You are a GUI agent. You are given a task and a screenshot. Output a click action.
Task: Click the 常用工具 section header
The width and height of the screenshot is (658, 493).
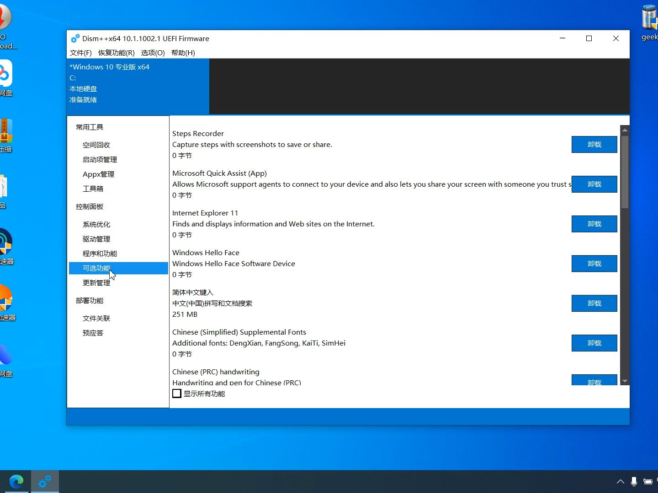click(x=90, y=127)
